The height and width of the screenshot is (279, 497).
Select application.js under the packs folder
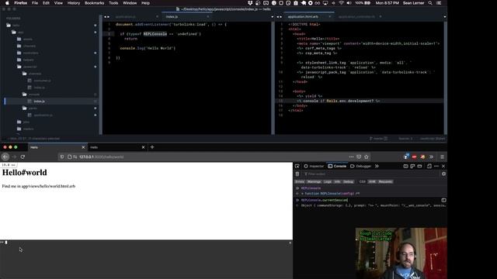pos(43,115)
